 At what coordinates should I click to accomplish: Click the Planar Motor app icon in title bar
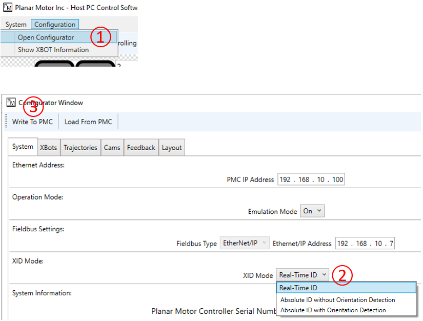(7, 9)
